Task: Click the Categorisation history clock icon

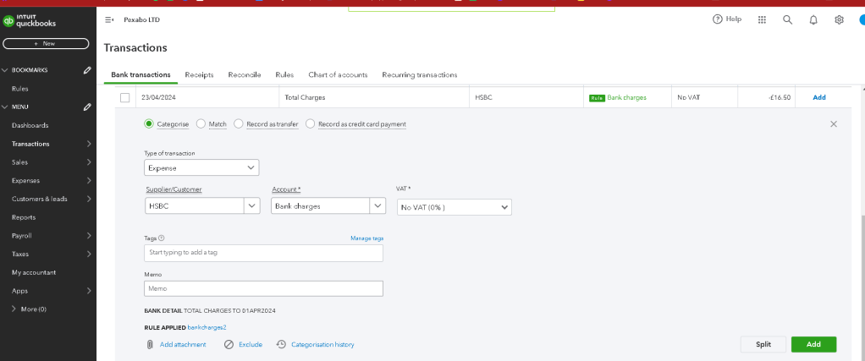Action: click(281, 344)
